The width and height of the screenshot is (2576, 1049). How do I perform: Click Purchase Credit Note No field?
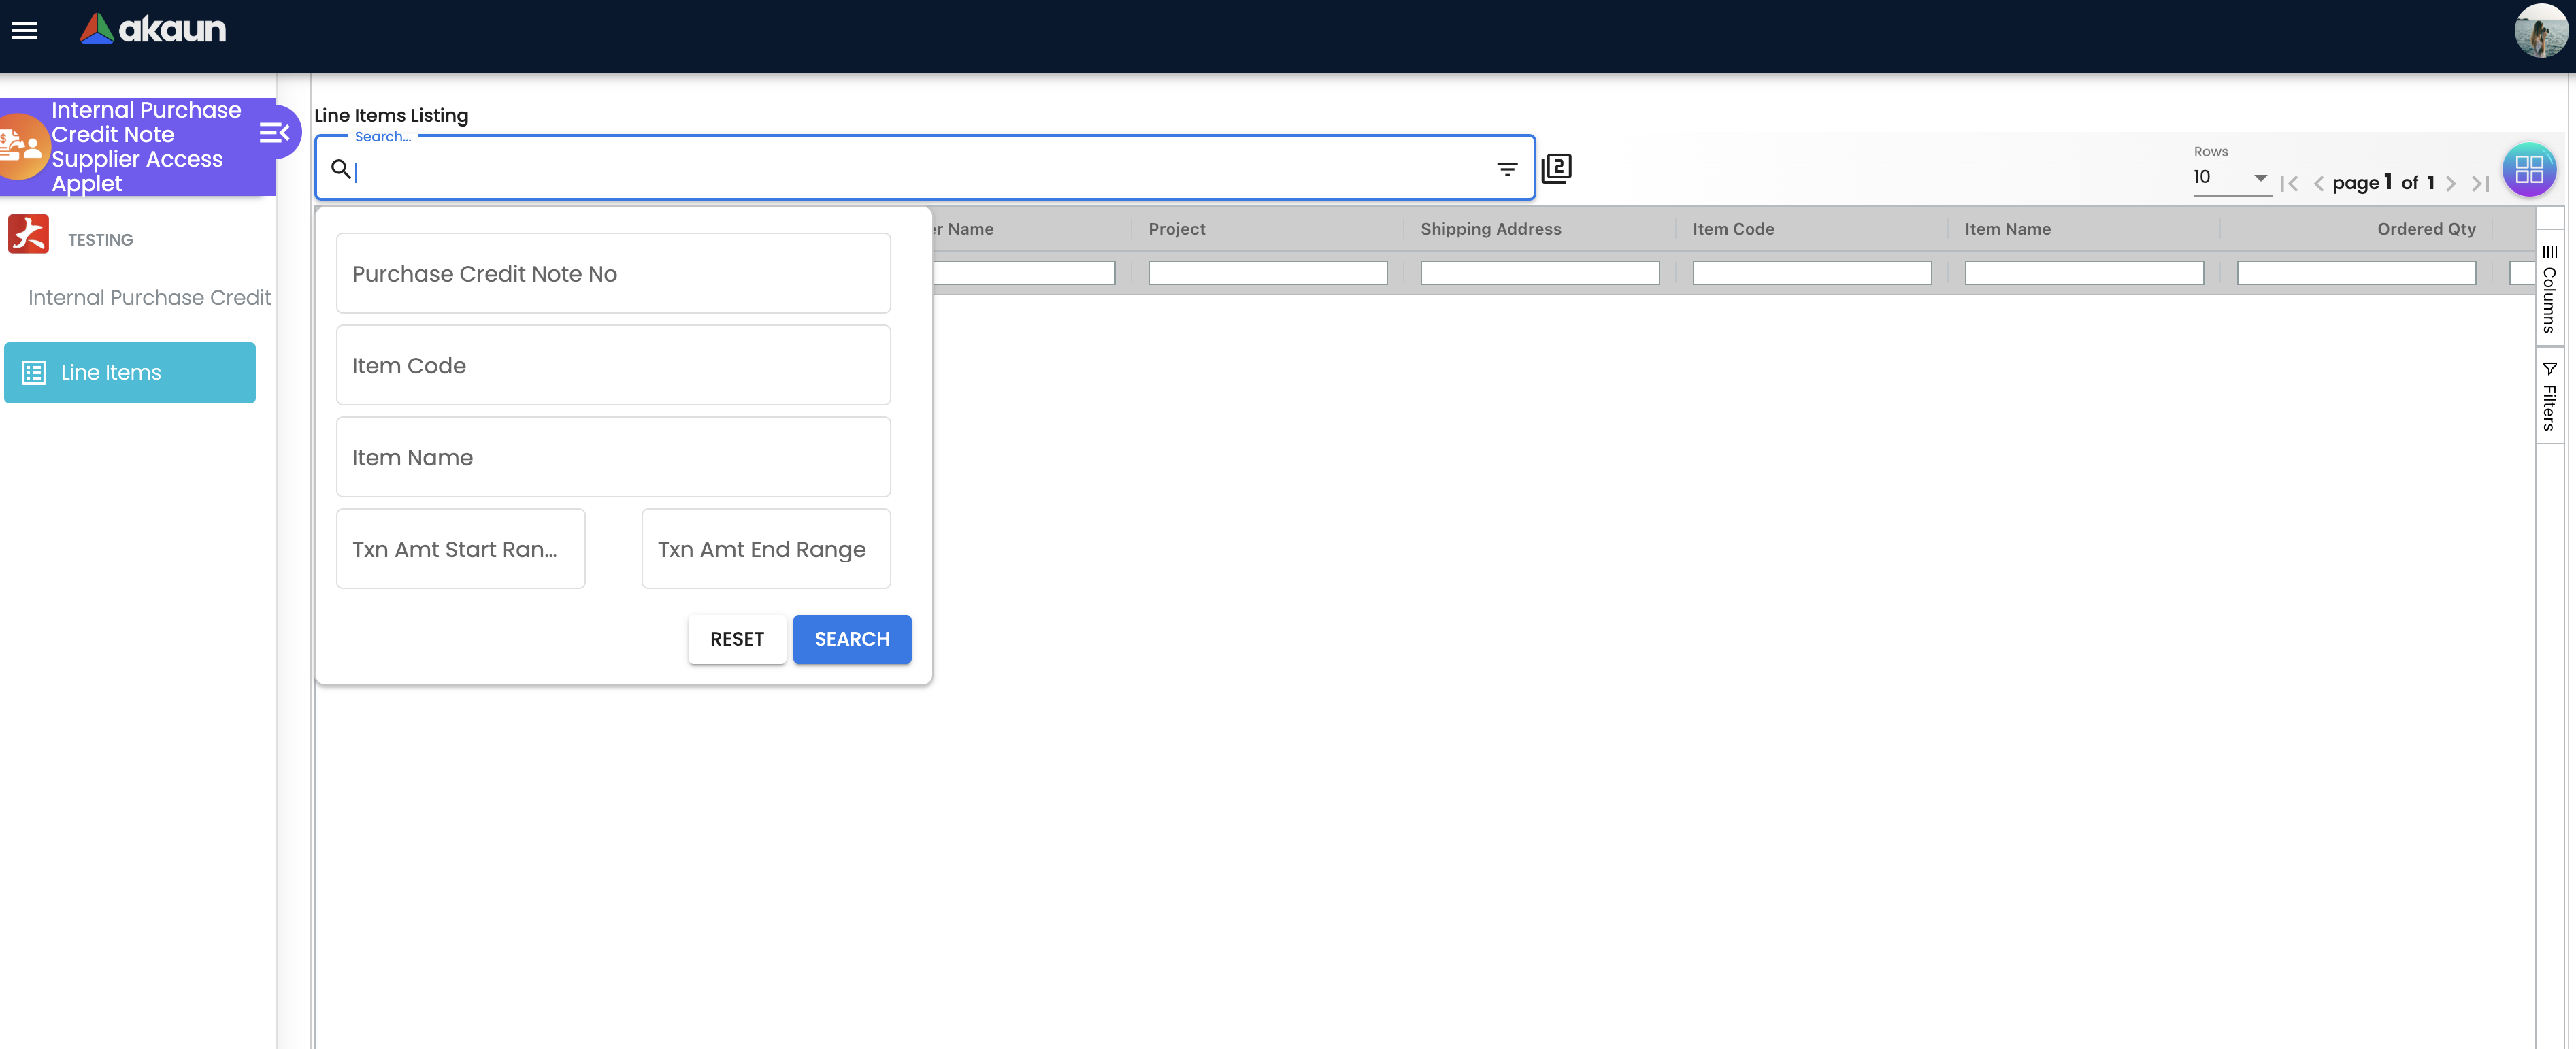[613, 273]
